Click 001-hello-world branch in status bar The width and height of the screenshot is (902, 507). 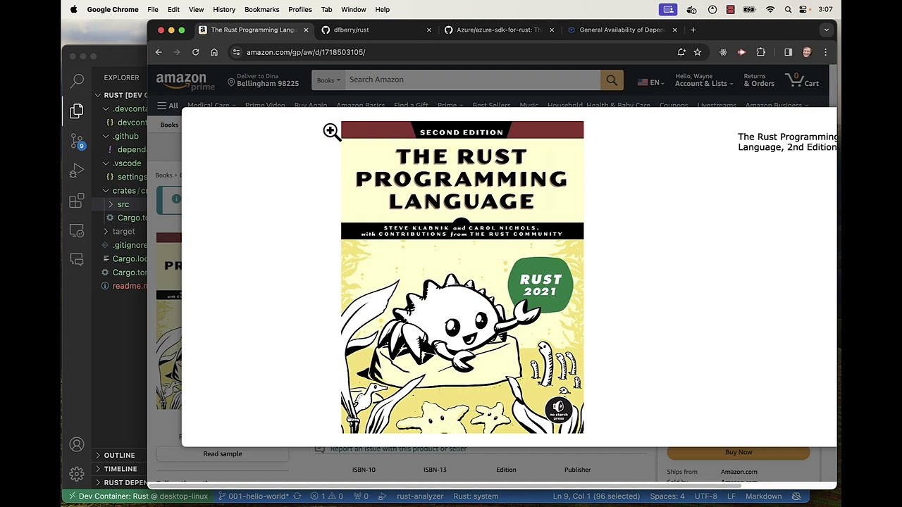coord(253,496)
